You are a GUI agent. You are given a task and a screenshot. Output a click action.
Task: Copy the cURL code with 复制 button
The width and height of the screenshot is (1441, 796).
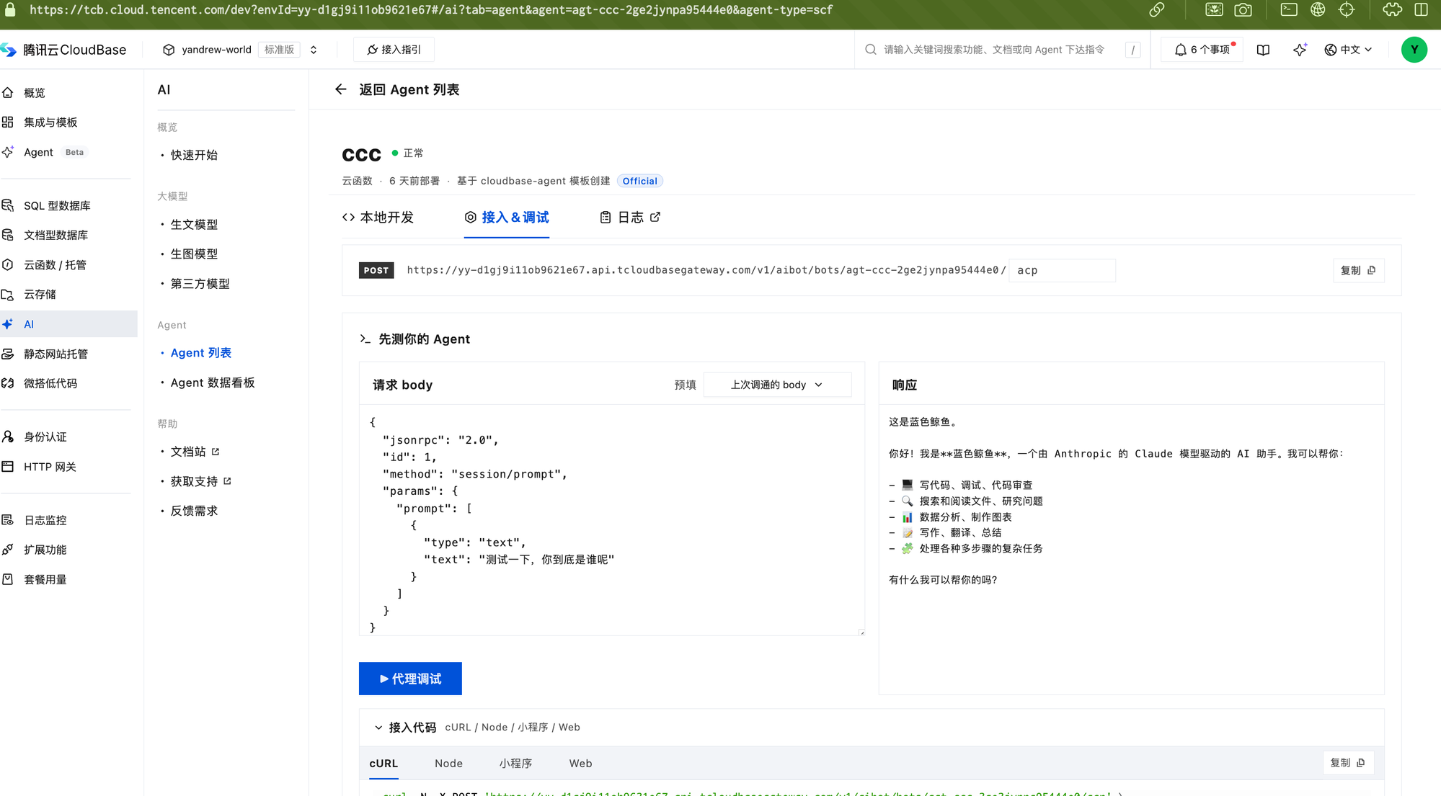(1347, 763)
